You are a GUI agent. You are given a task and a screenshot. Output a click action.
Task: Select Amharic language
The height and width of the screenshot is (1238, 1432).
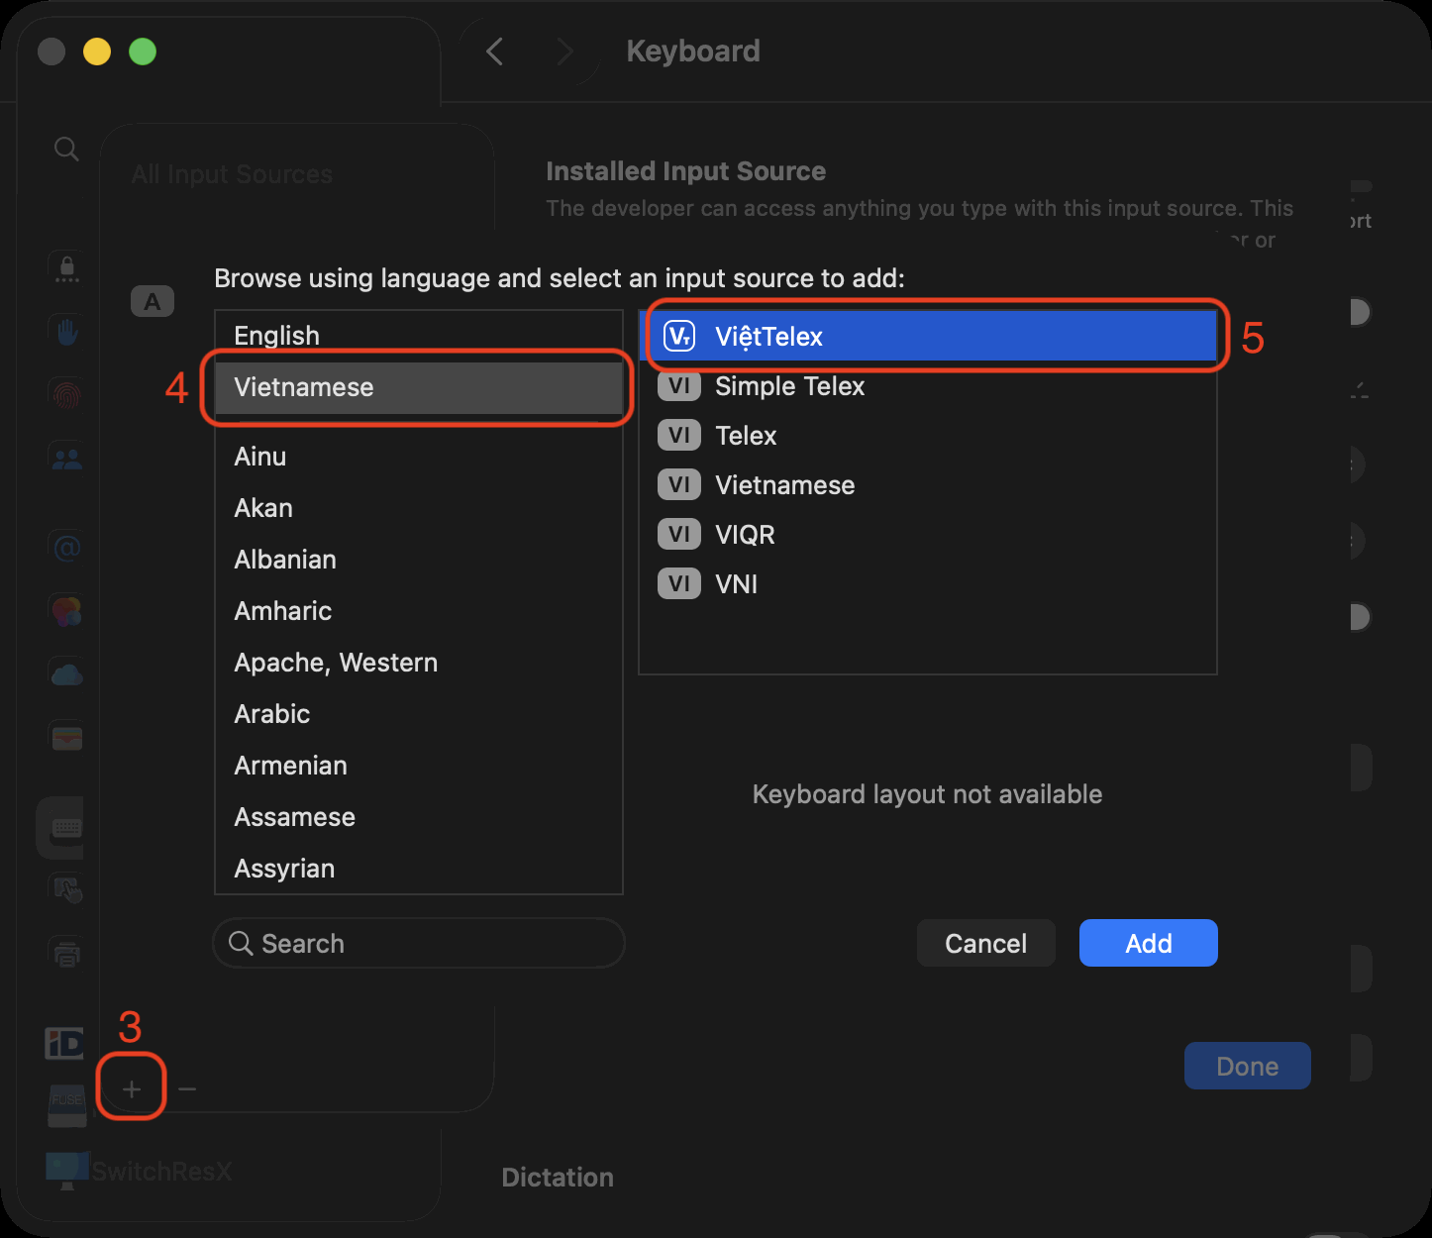click(x=419, y=611)
